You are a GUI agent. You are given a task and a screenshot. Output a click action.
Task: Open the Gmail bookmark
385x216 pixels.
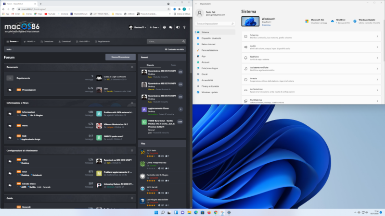pyautogui.click(x=15, y=14)
